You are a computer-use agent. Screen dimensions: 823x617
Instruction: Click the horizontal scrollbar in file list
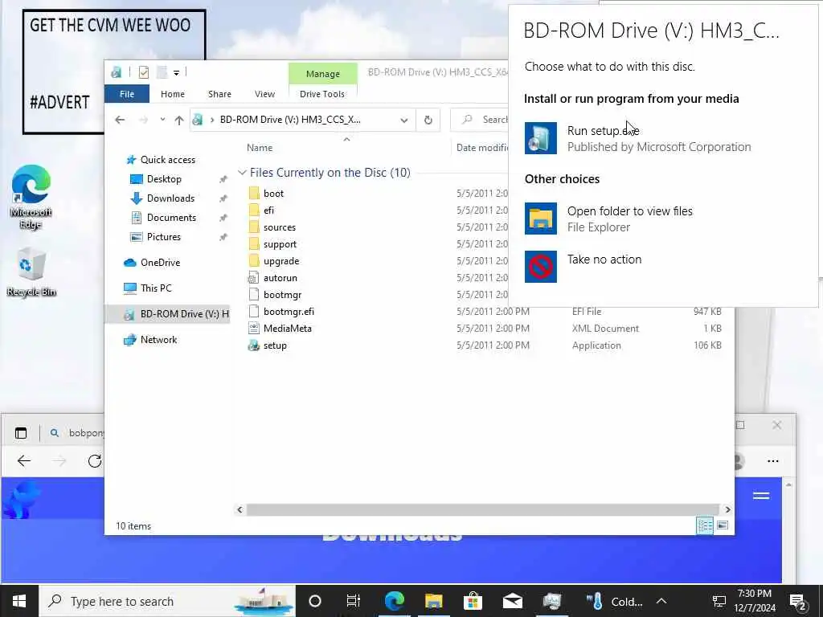click(482, 509)
